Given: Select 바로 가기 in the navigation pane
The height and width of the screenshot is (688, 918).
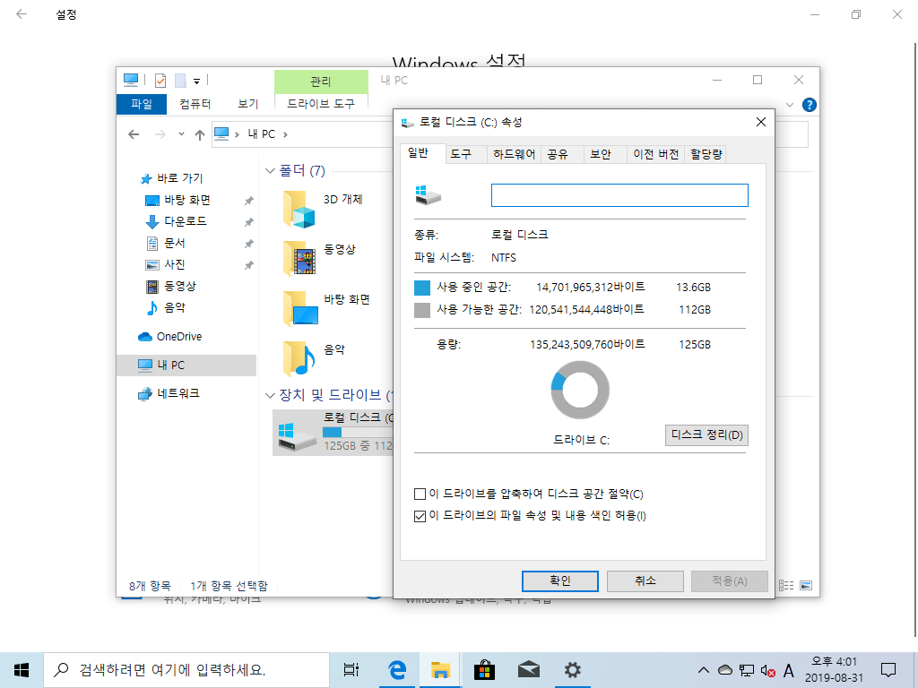Looking at the screenshot, I should [x=171, y=178].
